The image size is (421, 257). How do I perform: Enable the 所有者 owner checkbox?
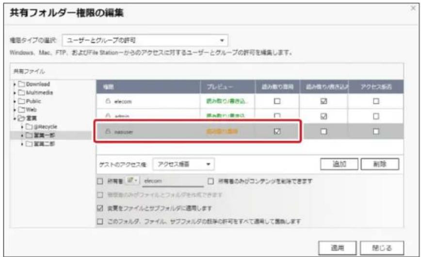pos(100,181)
